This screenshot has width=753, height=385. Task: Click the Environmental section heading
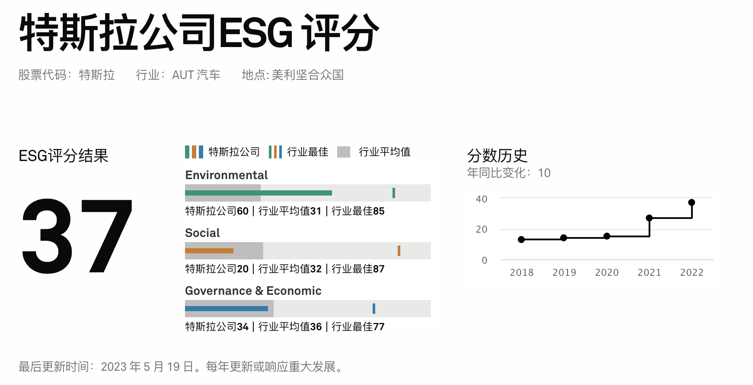tap(227, 175)
